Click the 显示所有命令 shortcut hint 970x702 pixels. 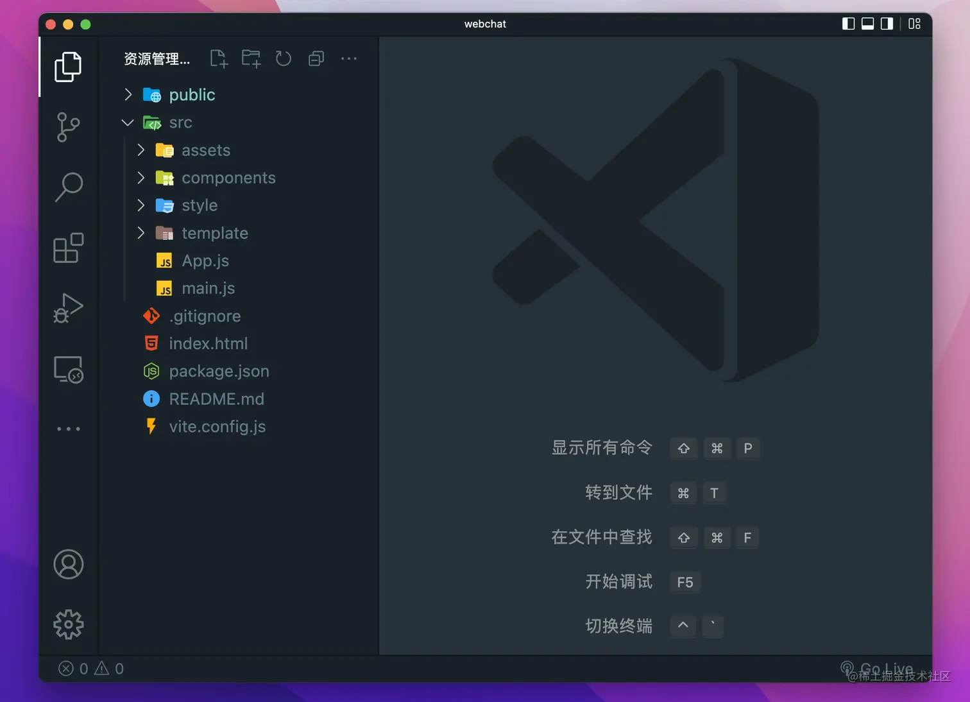(x=602, y=447)
